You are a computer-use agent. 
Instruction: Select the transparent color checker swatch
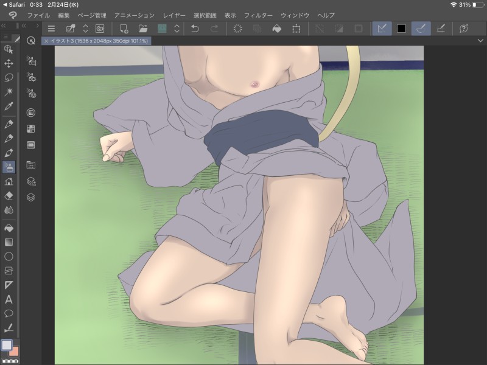coord(10,361)
